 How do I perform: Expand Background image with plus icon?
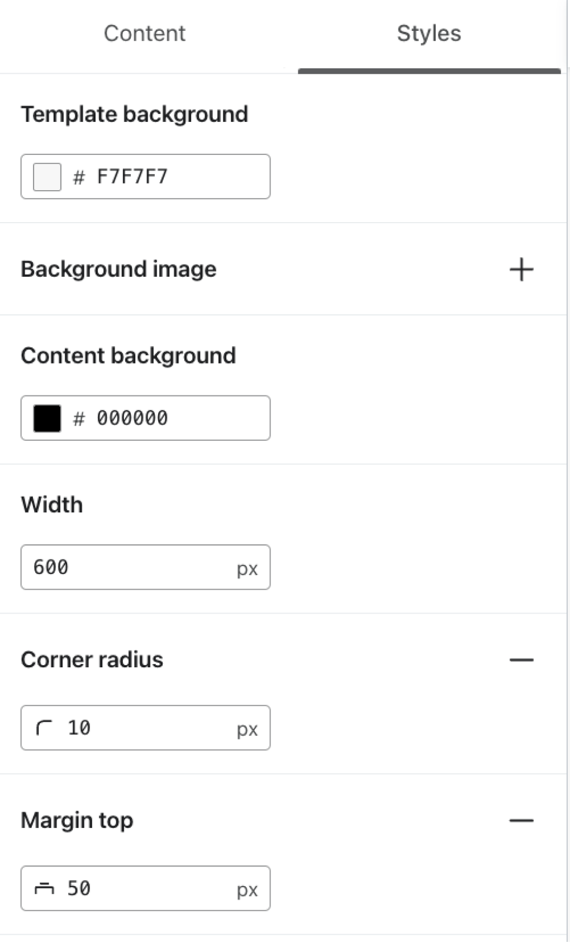(x=521, y=270)
